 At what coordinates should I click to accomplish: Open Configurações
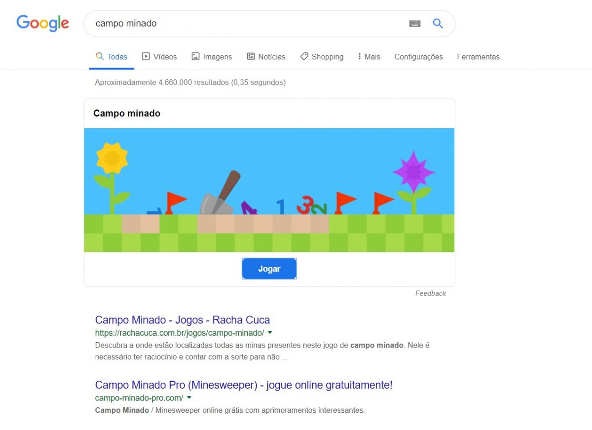click(x=419, y=57)
